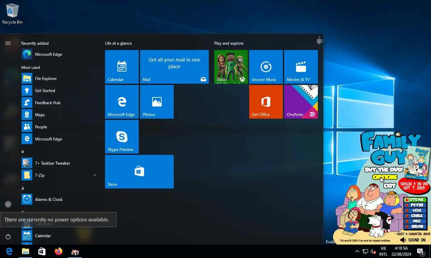Image resolution: width=431 pixels, height=258 pixels.
Task: Click the Life at a glance group header
Action: (119, 43)
